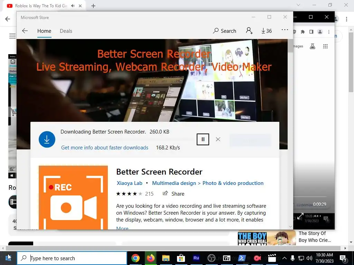
Task: Click the add account person icon
Action: [249, 31]
